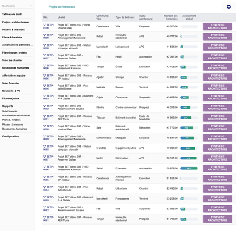The width and height of the screenshot is (242, 231).
Task: Sort by Réf. column header
Action: 45,17
